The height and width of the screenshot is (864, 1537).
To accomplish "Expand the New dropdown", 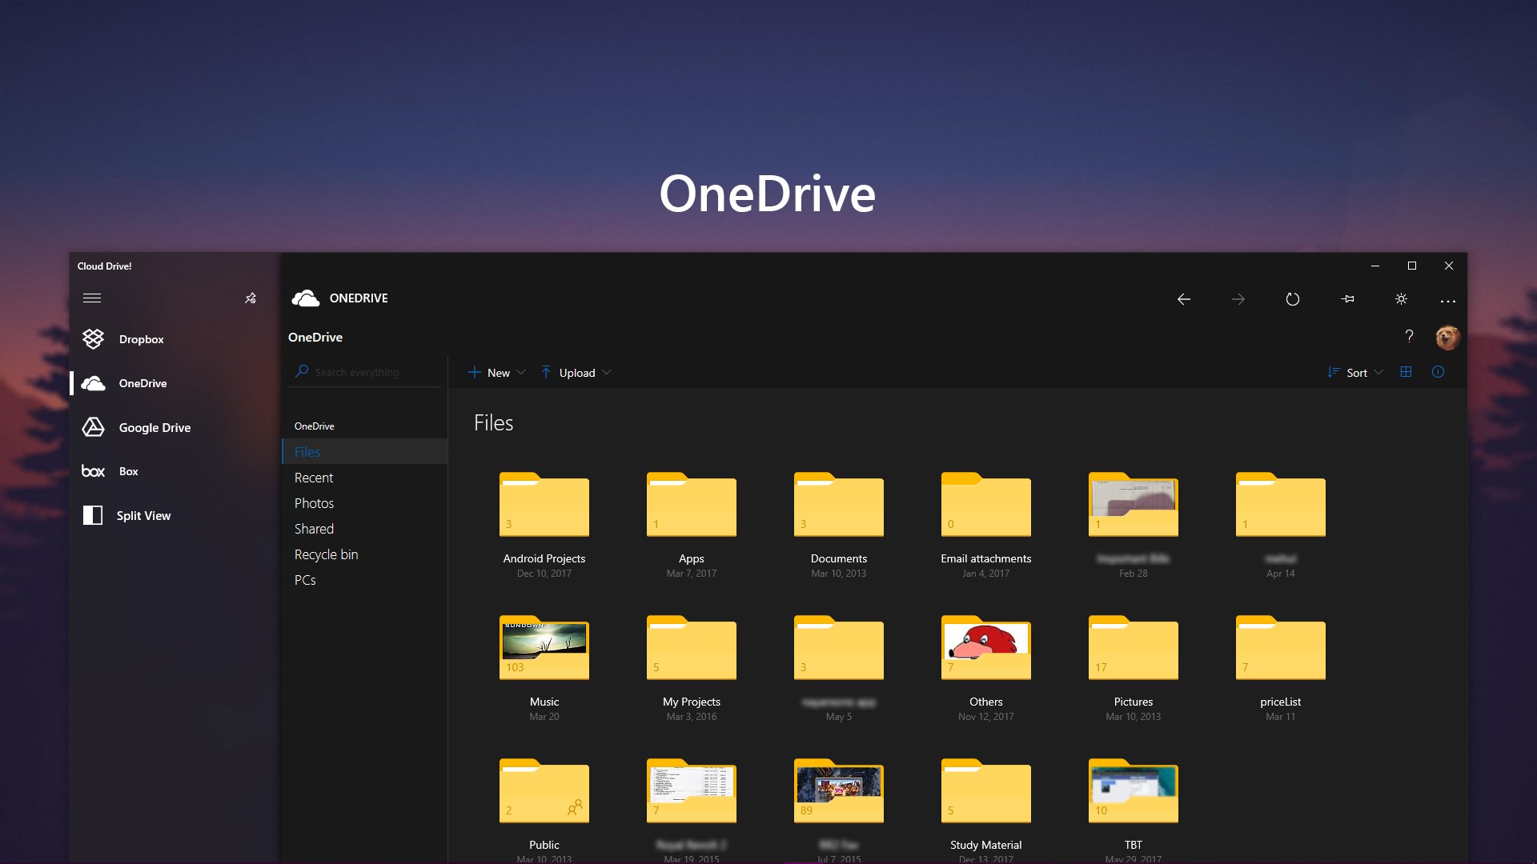I will click(497, 373).
